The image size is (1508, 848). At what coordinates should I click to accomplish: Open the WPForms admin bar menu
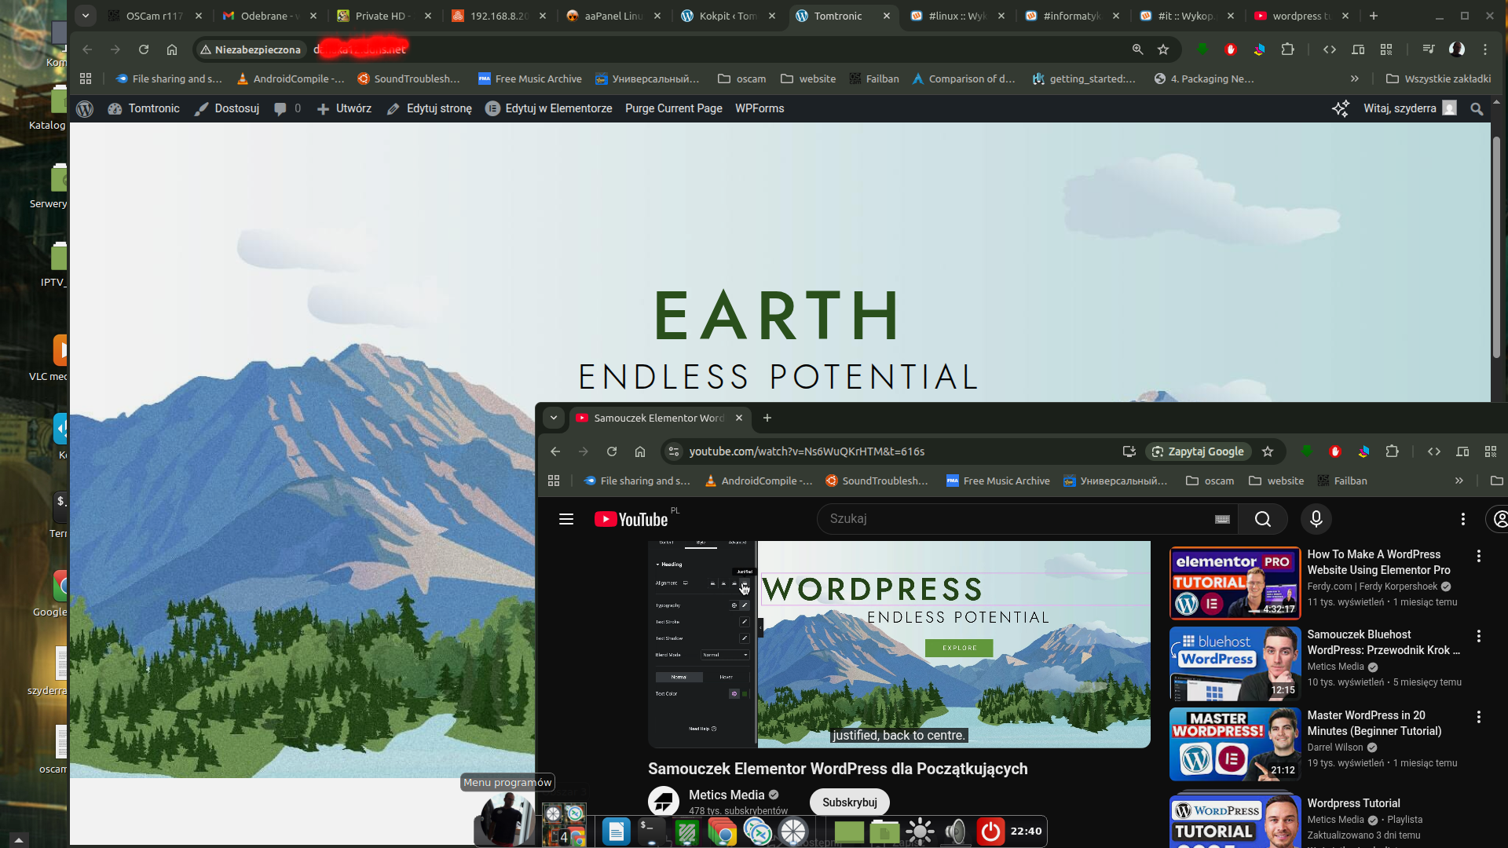(x=759, y=109)
